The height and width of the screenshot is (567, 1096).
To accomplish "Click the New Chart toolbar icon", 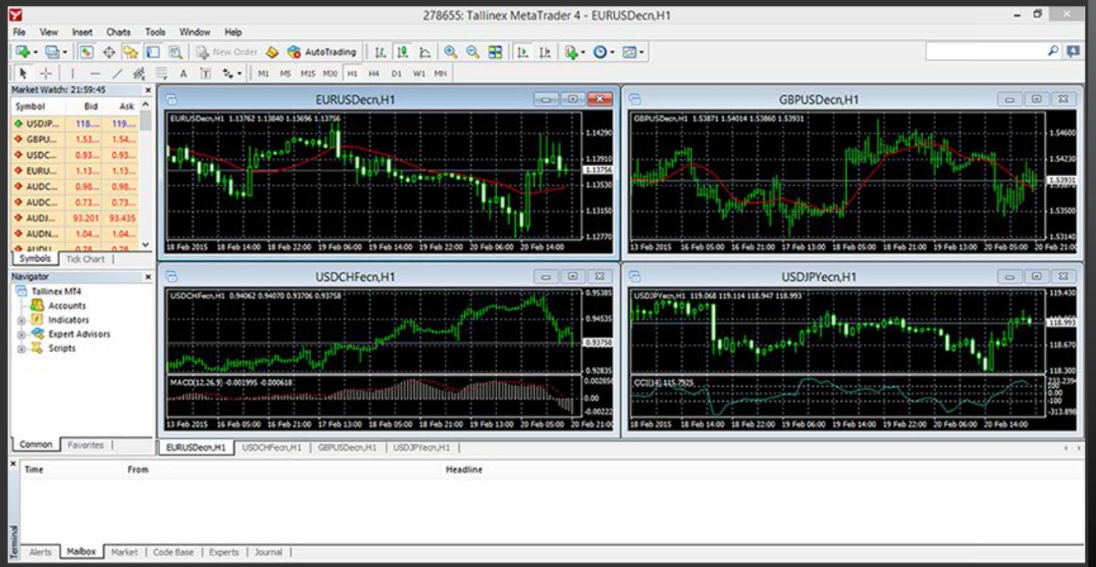I will coord(24,52).
